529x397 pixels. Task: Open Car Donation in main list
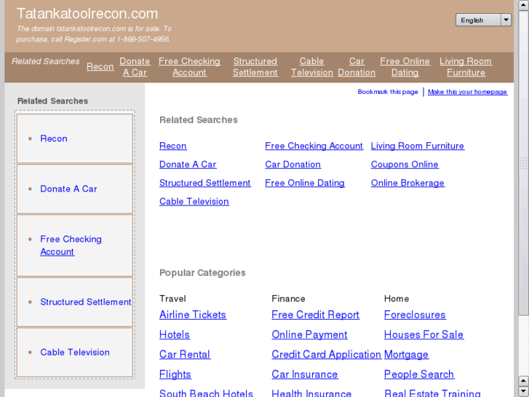click(x=293, y=164)
